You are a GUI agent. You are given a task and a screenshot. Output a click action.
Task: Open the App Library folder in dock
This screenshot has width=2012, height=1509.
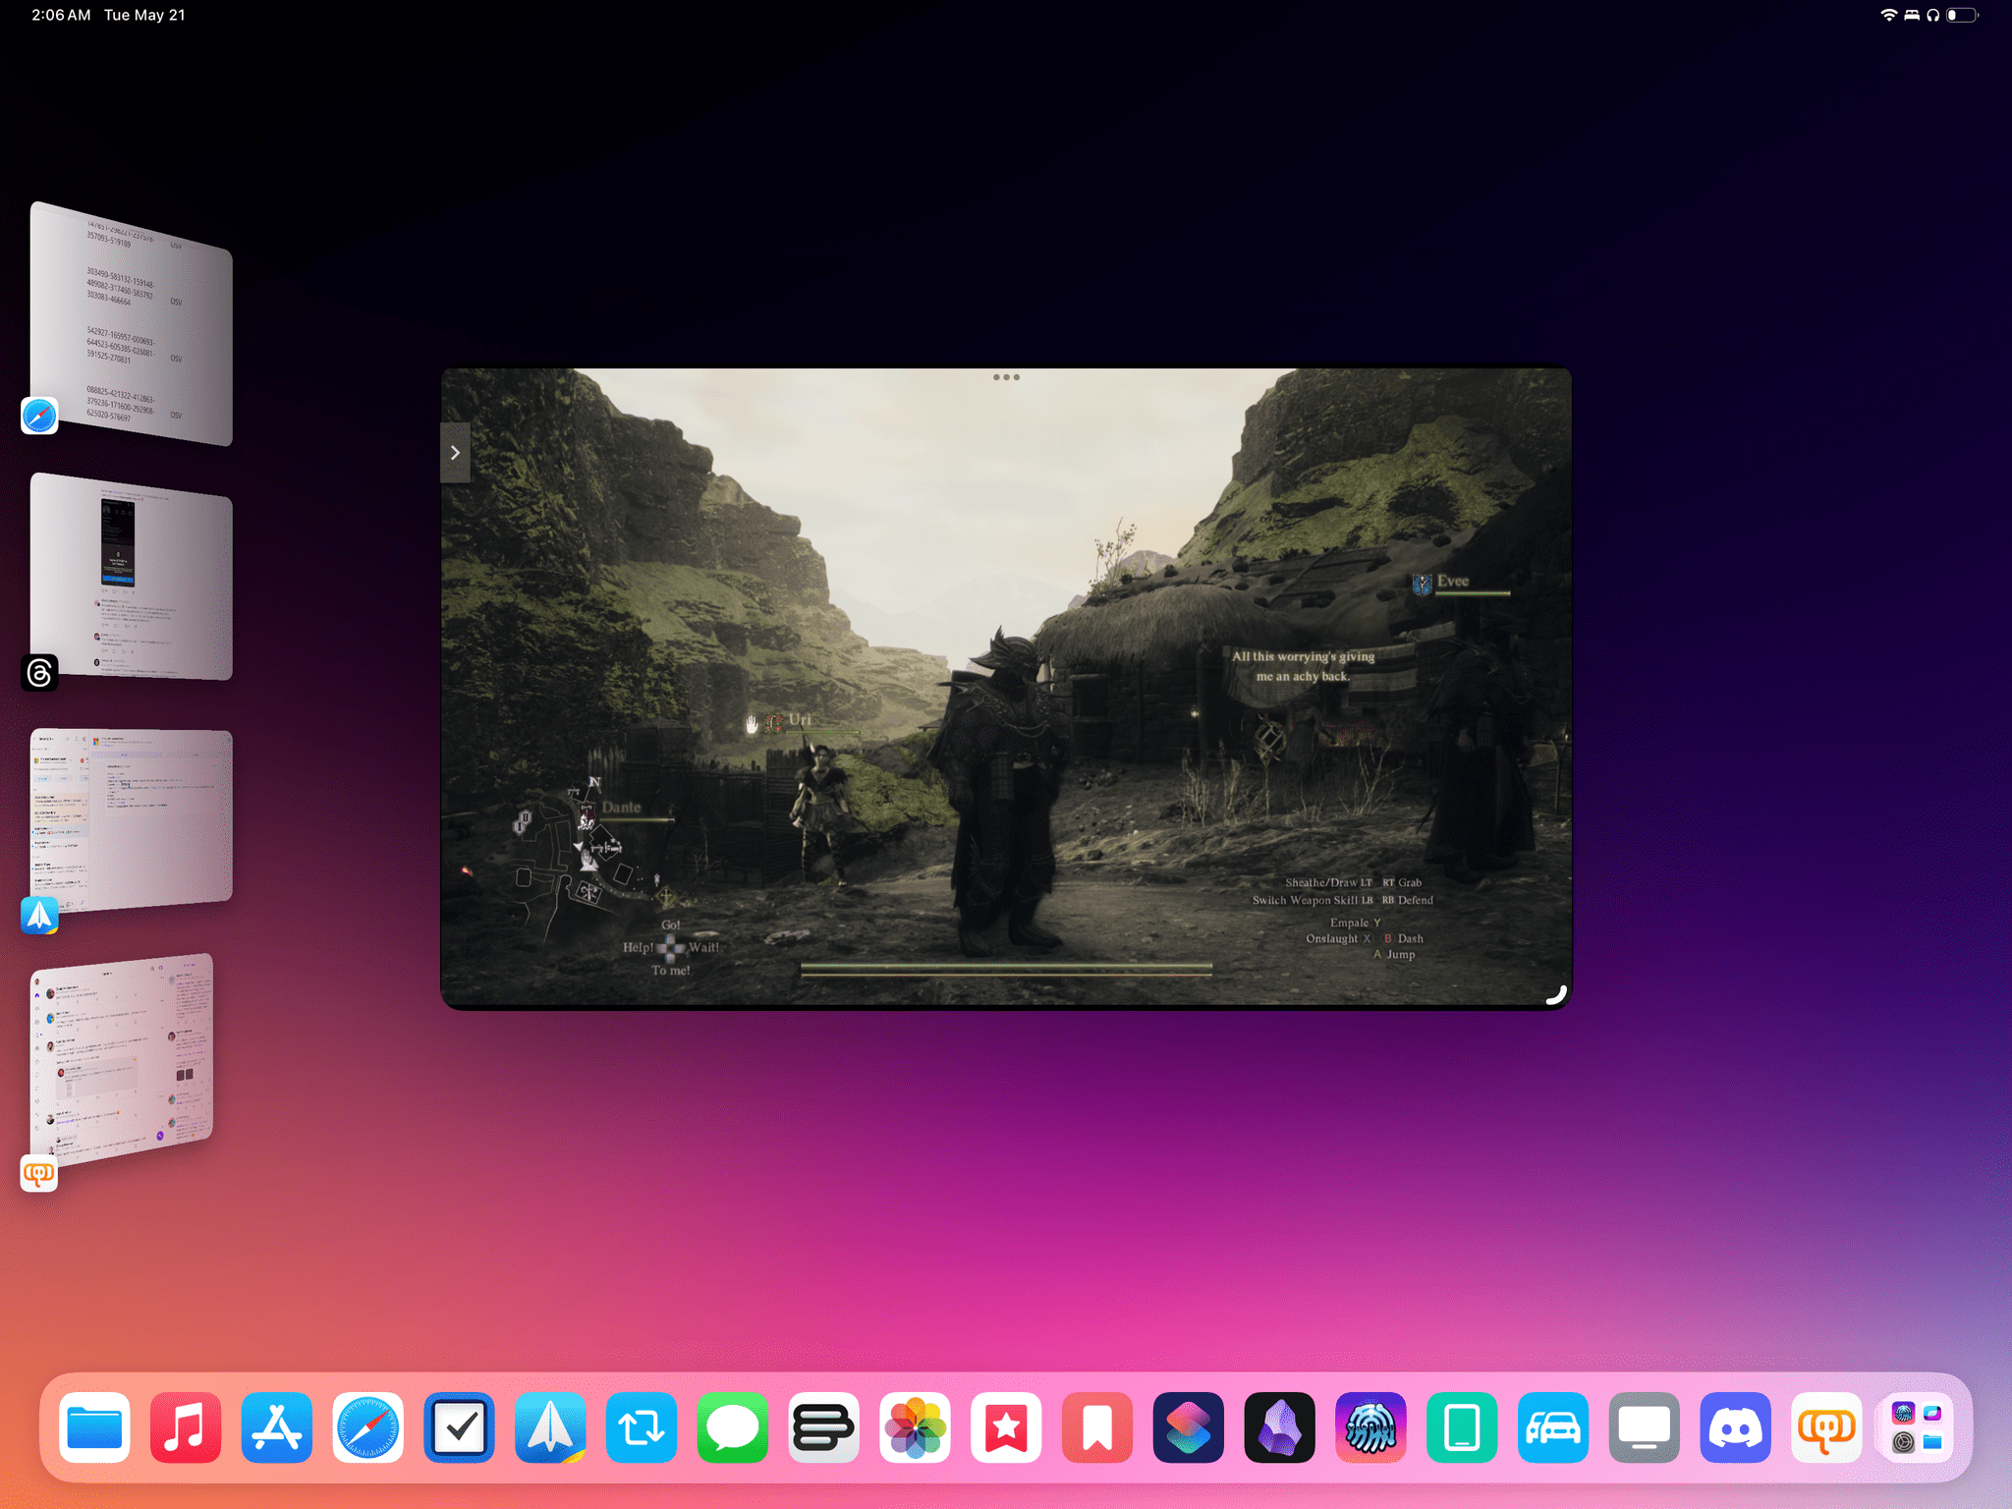1918,1427
